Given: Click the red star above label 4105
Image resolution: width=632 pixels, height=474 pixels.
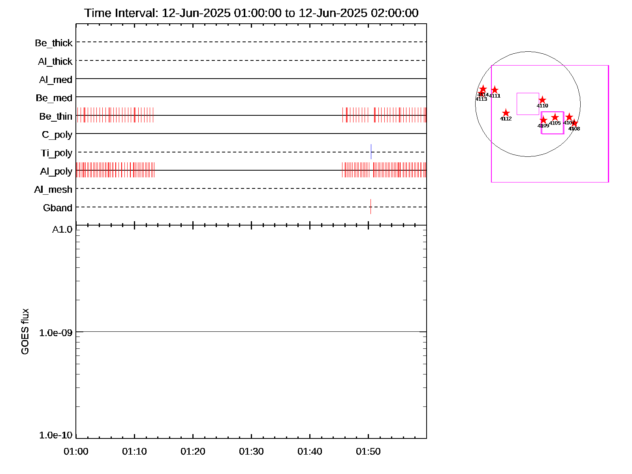Looking at the screenshot, I should click(555, 117).
